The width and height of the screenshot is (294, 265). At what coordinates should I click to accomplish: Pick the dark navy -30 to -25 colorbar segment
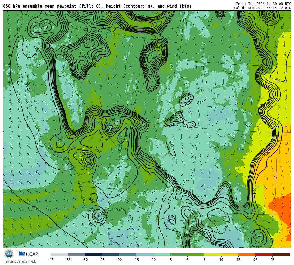tap(93, 254)
